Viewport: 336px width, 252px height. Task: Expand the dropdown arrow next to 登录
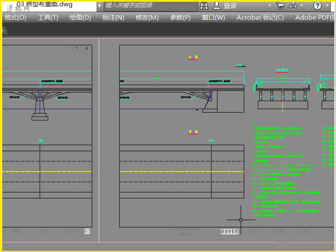point(270,5)
